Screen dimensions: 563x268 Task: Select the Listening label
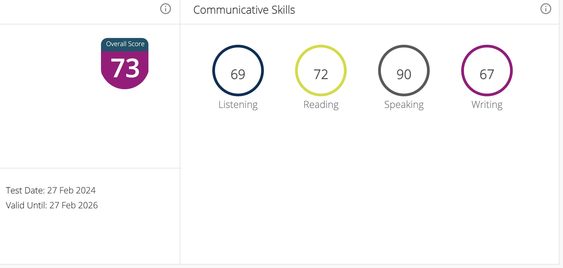pos(238,105)
